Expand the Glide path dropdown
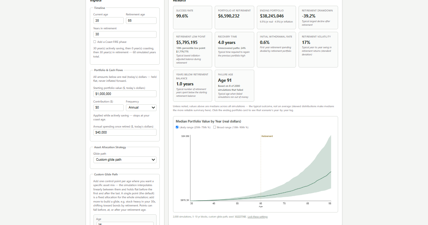 125,160
